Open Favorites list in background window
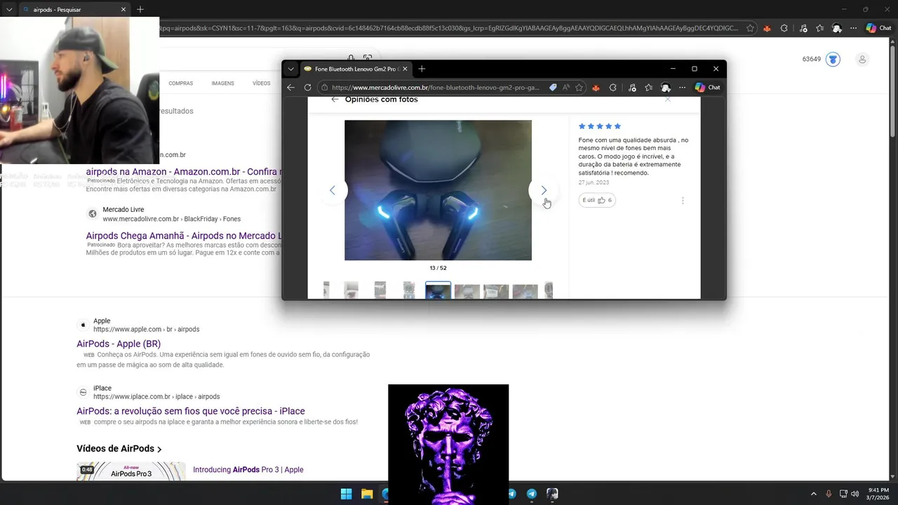This screenshot has height=505, width=898. pos(819,29)
